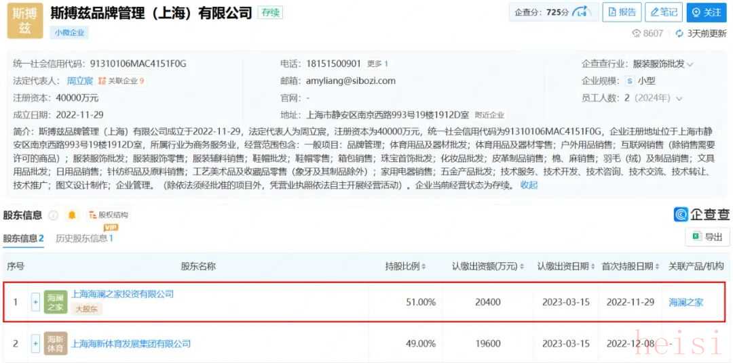Open the 笔记 notes button
The width and height of the screenshot is (733, 363).
pos(664,13)
